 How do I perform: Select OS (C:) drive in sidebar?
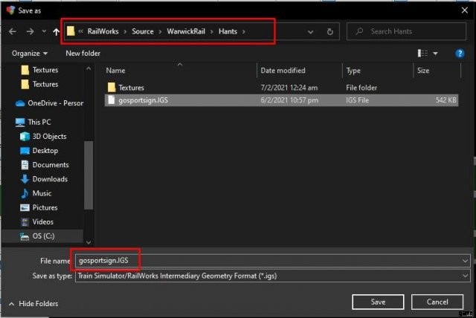43,236
